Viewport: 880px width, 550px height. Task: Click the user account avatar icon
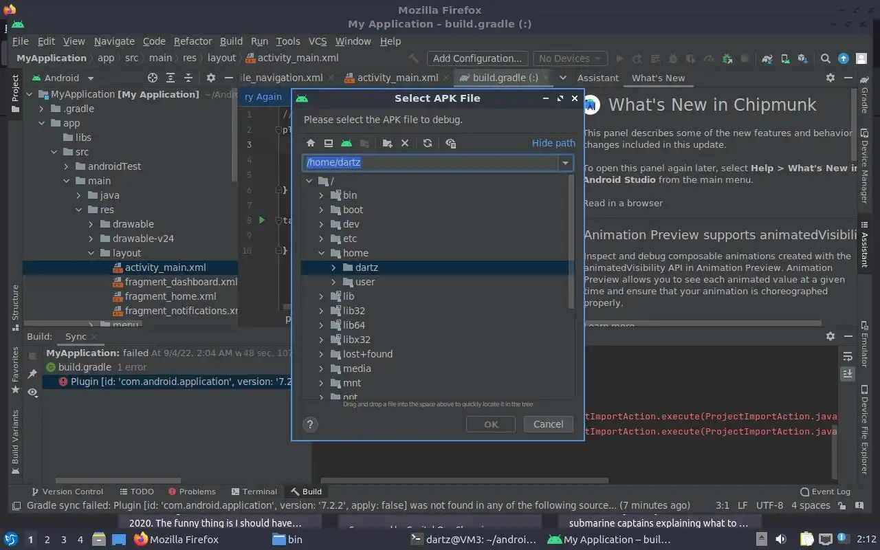pyautogui.click(x=861, y=58)
